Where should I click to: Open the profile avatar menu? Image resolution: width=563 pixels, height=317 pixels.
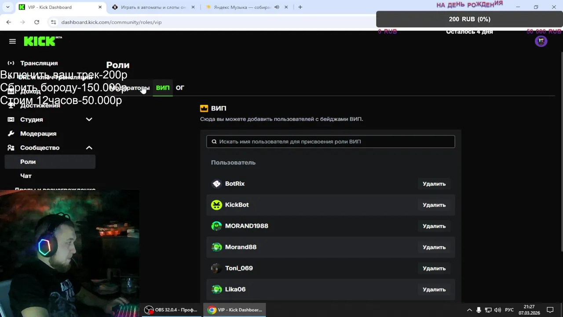tap(541, 41)
